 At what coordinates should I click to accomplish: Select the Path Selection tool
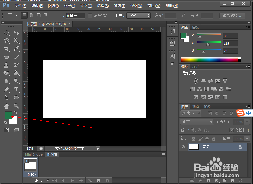(6, 97)
